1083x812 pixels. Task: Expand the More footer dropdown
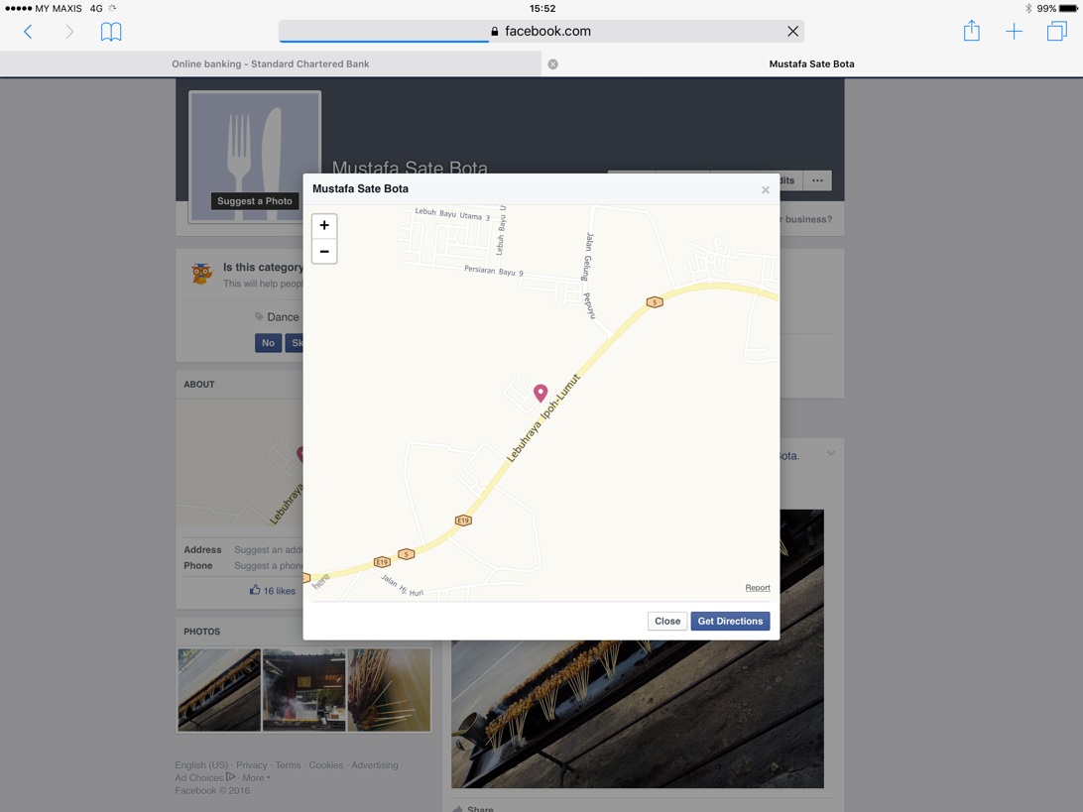tap(256, 777)
